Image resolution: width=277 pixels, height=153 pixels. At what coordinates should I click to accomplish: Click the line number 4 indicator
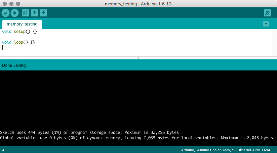coord(3,150)
